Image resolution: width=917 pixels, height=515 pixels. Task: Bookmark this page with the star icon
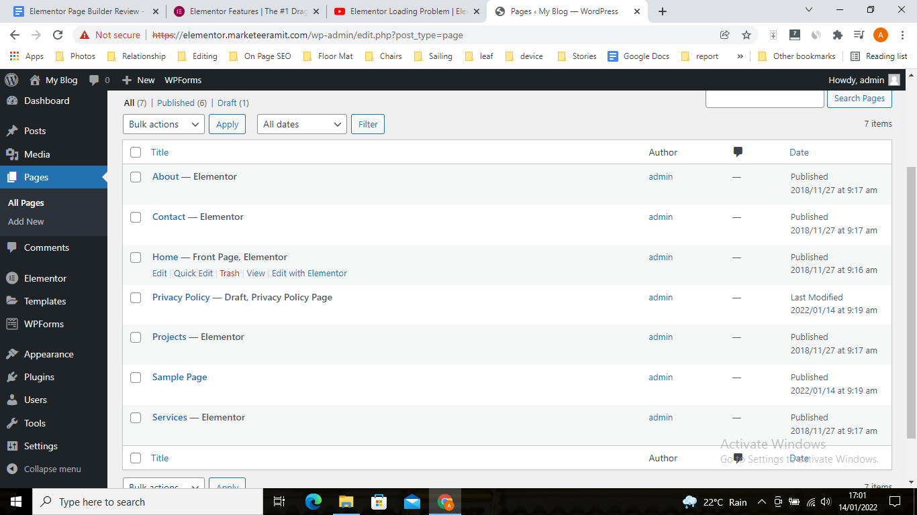pos(746,35)
